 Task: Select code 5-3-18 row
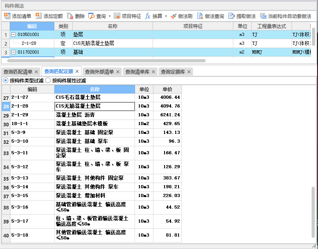point(91,235)
